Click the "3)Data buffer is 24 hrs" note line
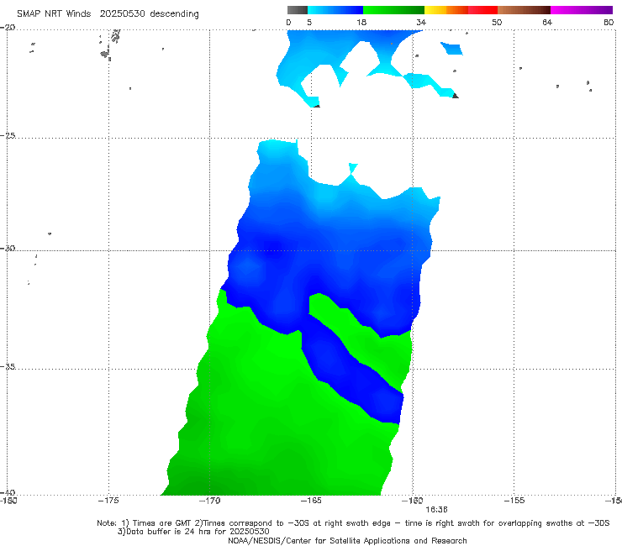The height and width of the screenshot is (546, 622). (193, 532)
